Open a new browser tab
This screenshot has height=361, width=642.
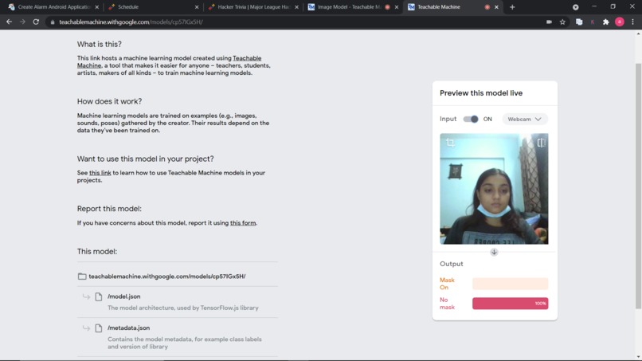(512, 7)
